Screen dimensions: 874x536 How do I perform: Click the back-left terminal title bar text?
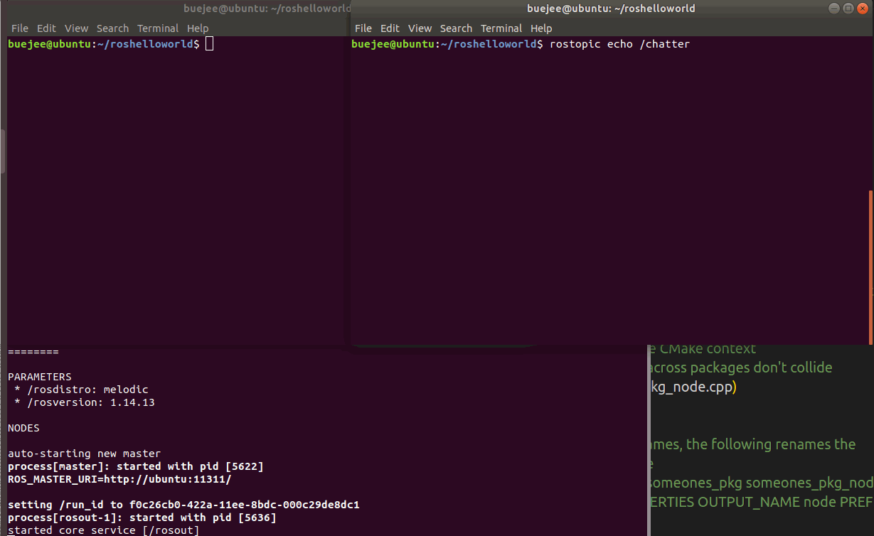click(267, 9)
